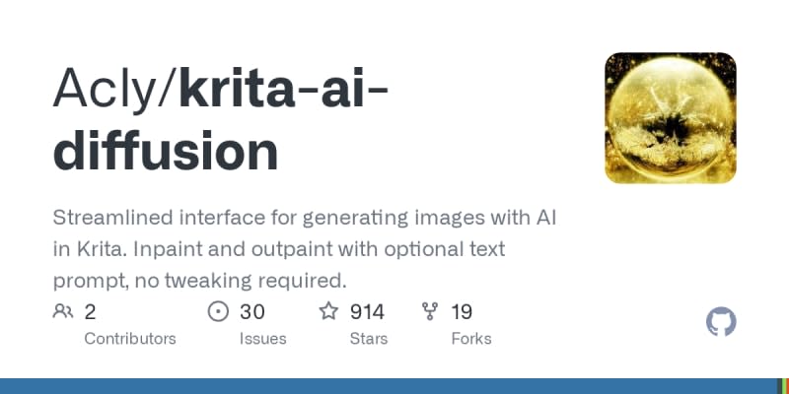
Task: Click the word "diffusion" in the title
Action: click(x=165, y=151)
